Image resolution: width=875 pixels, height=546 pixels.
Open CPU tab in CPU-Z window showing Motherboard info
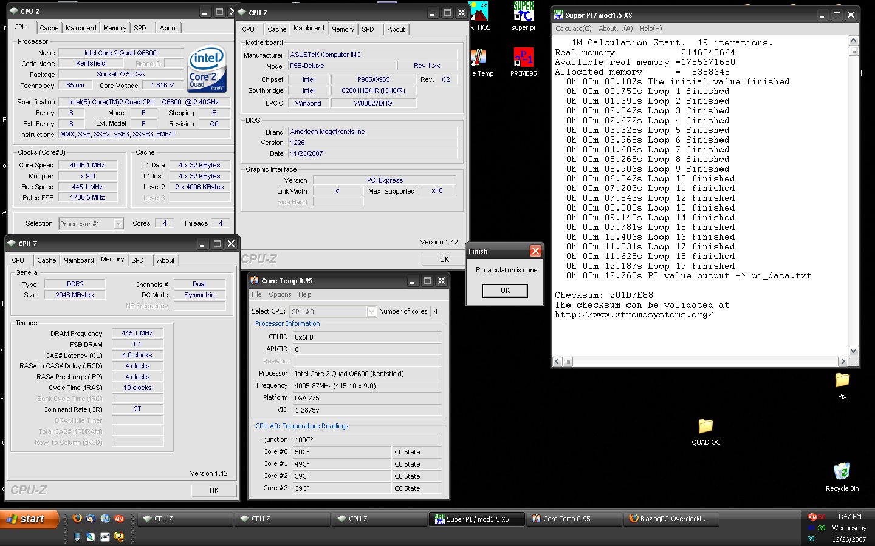coord(249,29)
